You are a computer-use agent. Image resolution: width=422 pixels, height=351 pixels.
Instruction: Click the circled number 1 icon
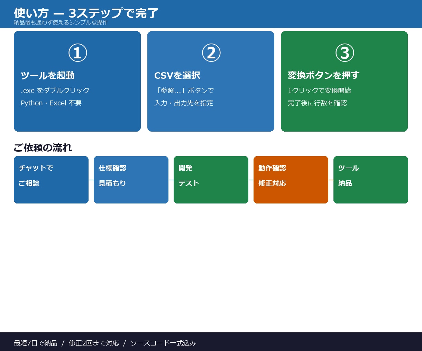[x=77, y=53]
